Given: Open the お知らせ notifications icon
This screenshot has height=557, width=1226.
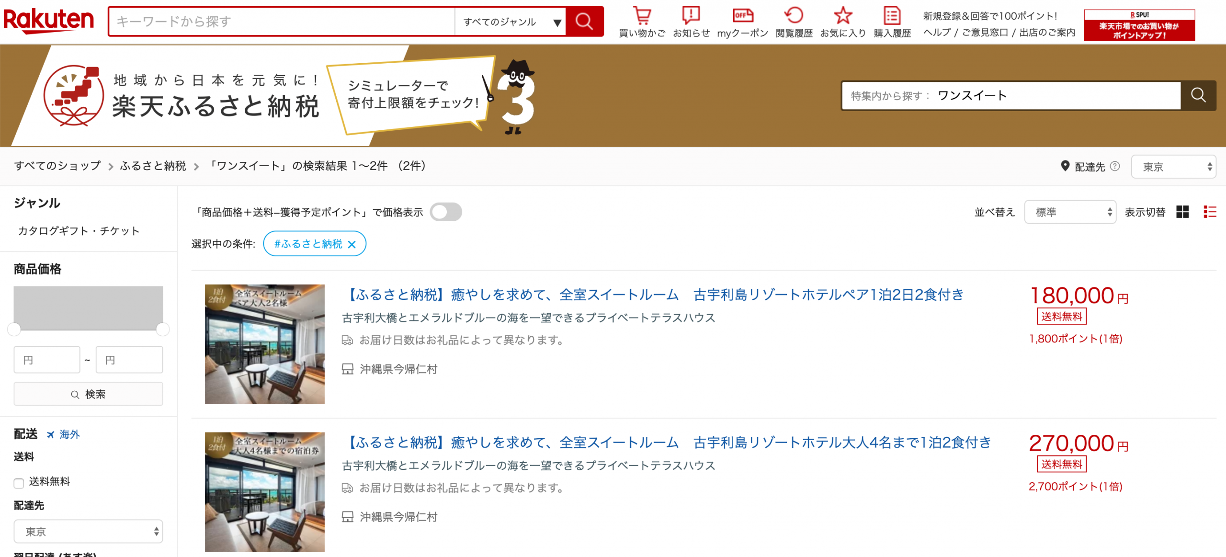Looking at the screenshot, I should (691, 16).
